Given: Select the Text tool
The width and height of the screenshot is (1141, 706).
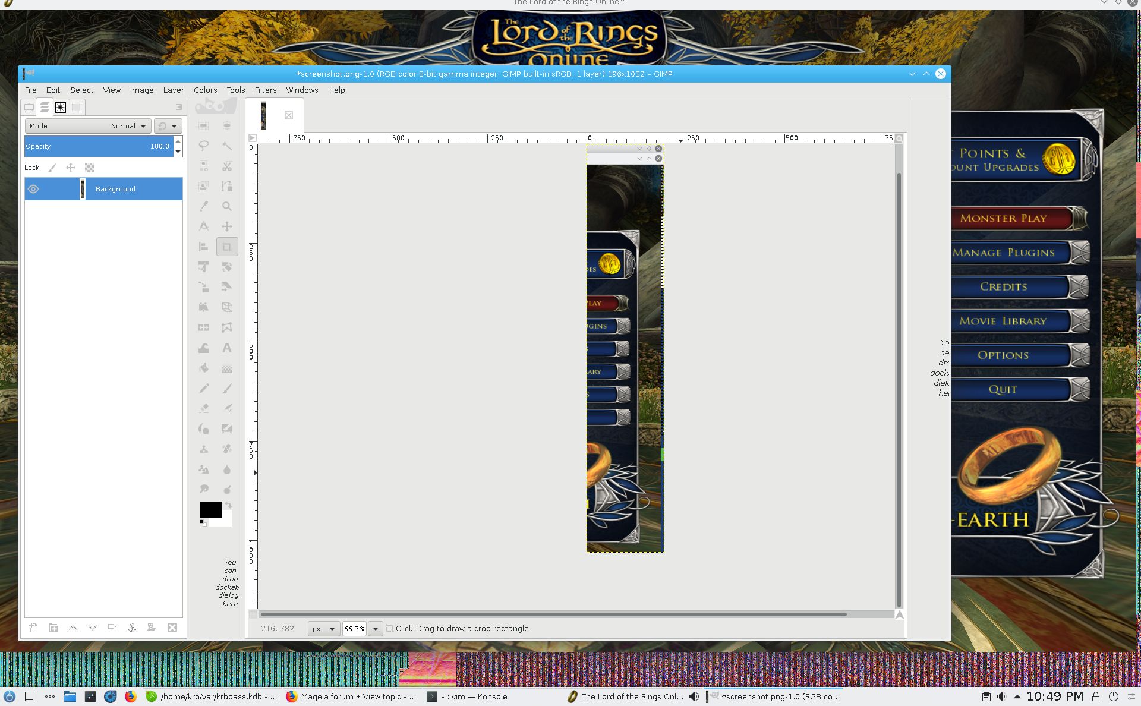Looking at the screenshot, I should pos(226,348).
